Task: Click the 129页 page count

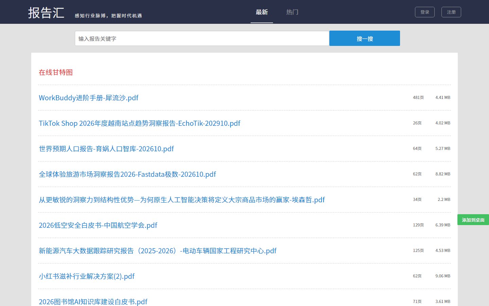Action: pos(418,225)
